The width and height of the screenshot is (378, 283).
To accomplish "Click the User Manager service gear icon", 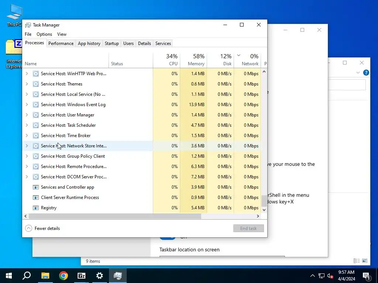I will [x=36, y=115].
